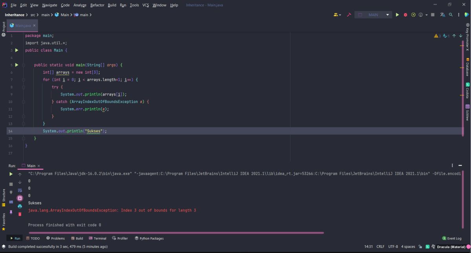The width and height of the screenshot is (471, 253).
Task: Click the down arrow in Run console
Action: (x=20, y=183)
